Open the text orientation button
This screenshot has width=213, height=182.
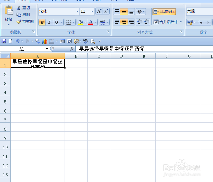click(141, 11)
